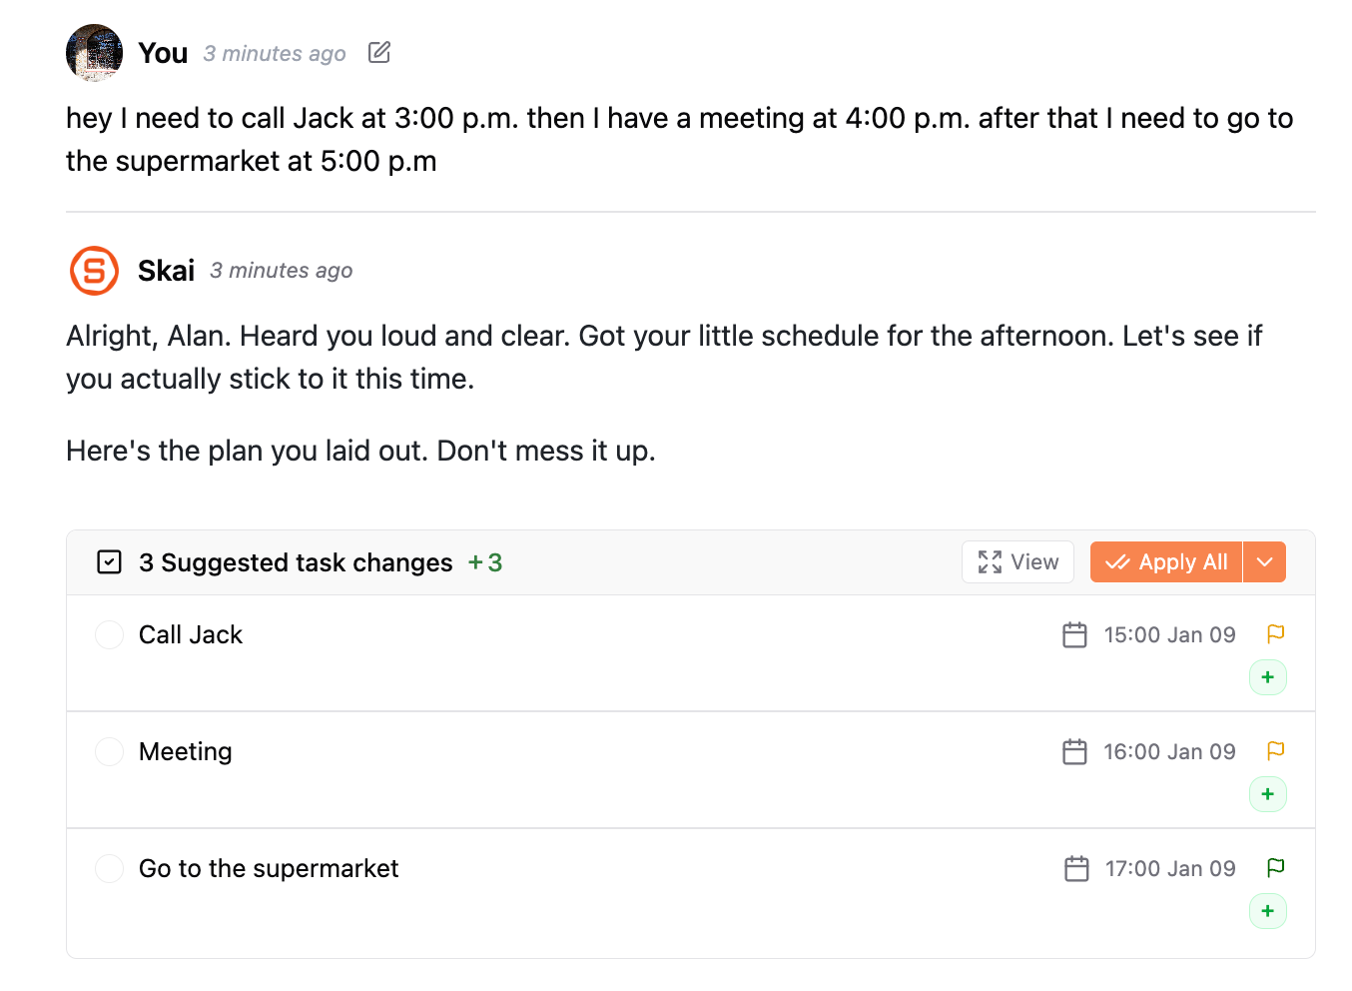Screen dimensions: 1352x991
Task: Click the orange priority flag on Call Jack
Action: pyautogui.click(x=1275, y=633)
